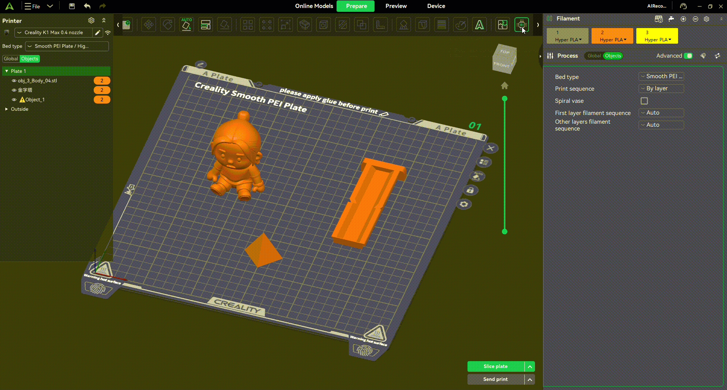The image size is (727, 390).
Task: Enable the Spiral vase checkbox
Action: pyautogui.click(x=644, y=101)
